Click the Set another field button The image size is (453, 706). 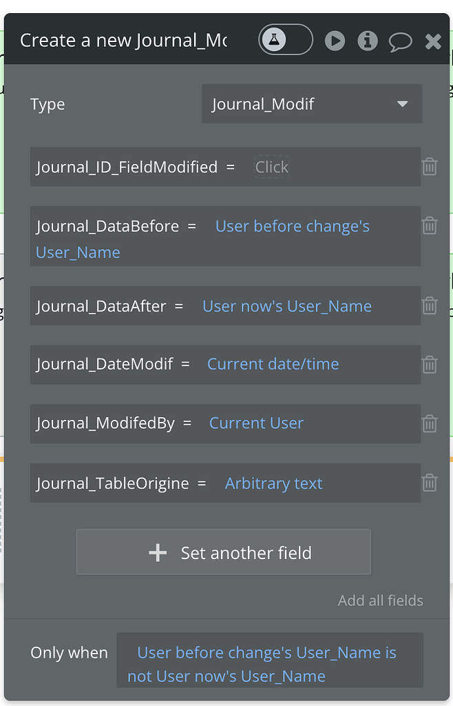pos(223,552)
